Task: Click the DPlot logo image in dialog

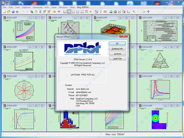Action: (x=82, y=49)
